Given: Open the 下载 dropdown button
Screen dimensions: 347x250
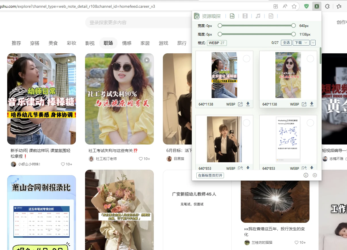Looking at the screenshot, I should [x=301, y=43].
